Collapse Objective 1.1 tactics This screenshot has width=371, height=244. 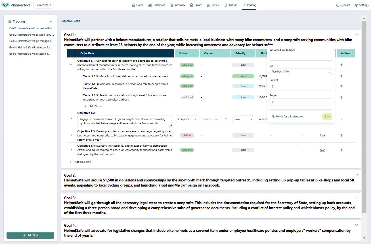tap(71, 65)
